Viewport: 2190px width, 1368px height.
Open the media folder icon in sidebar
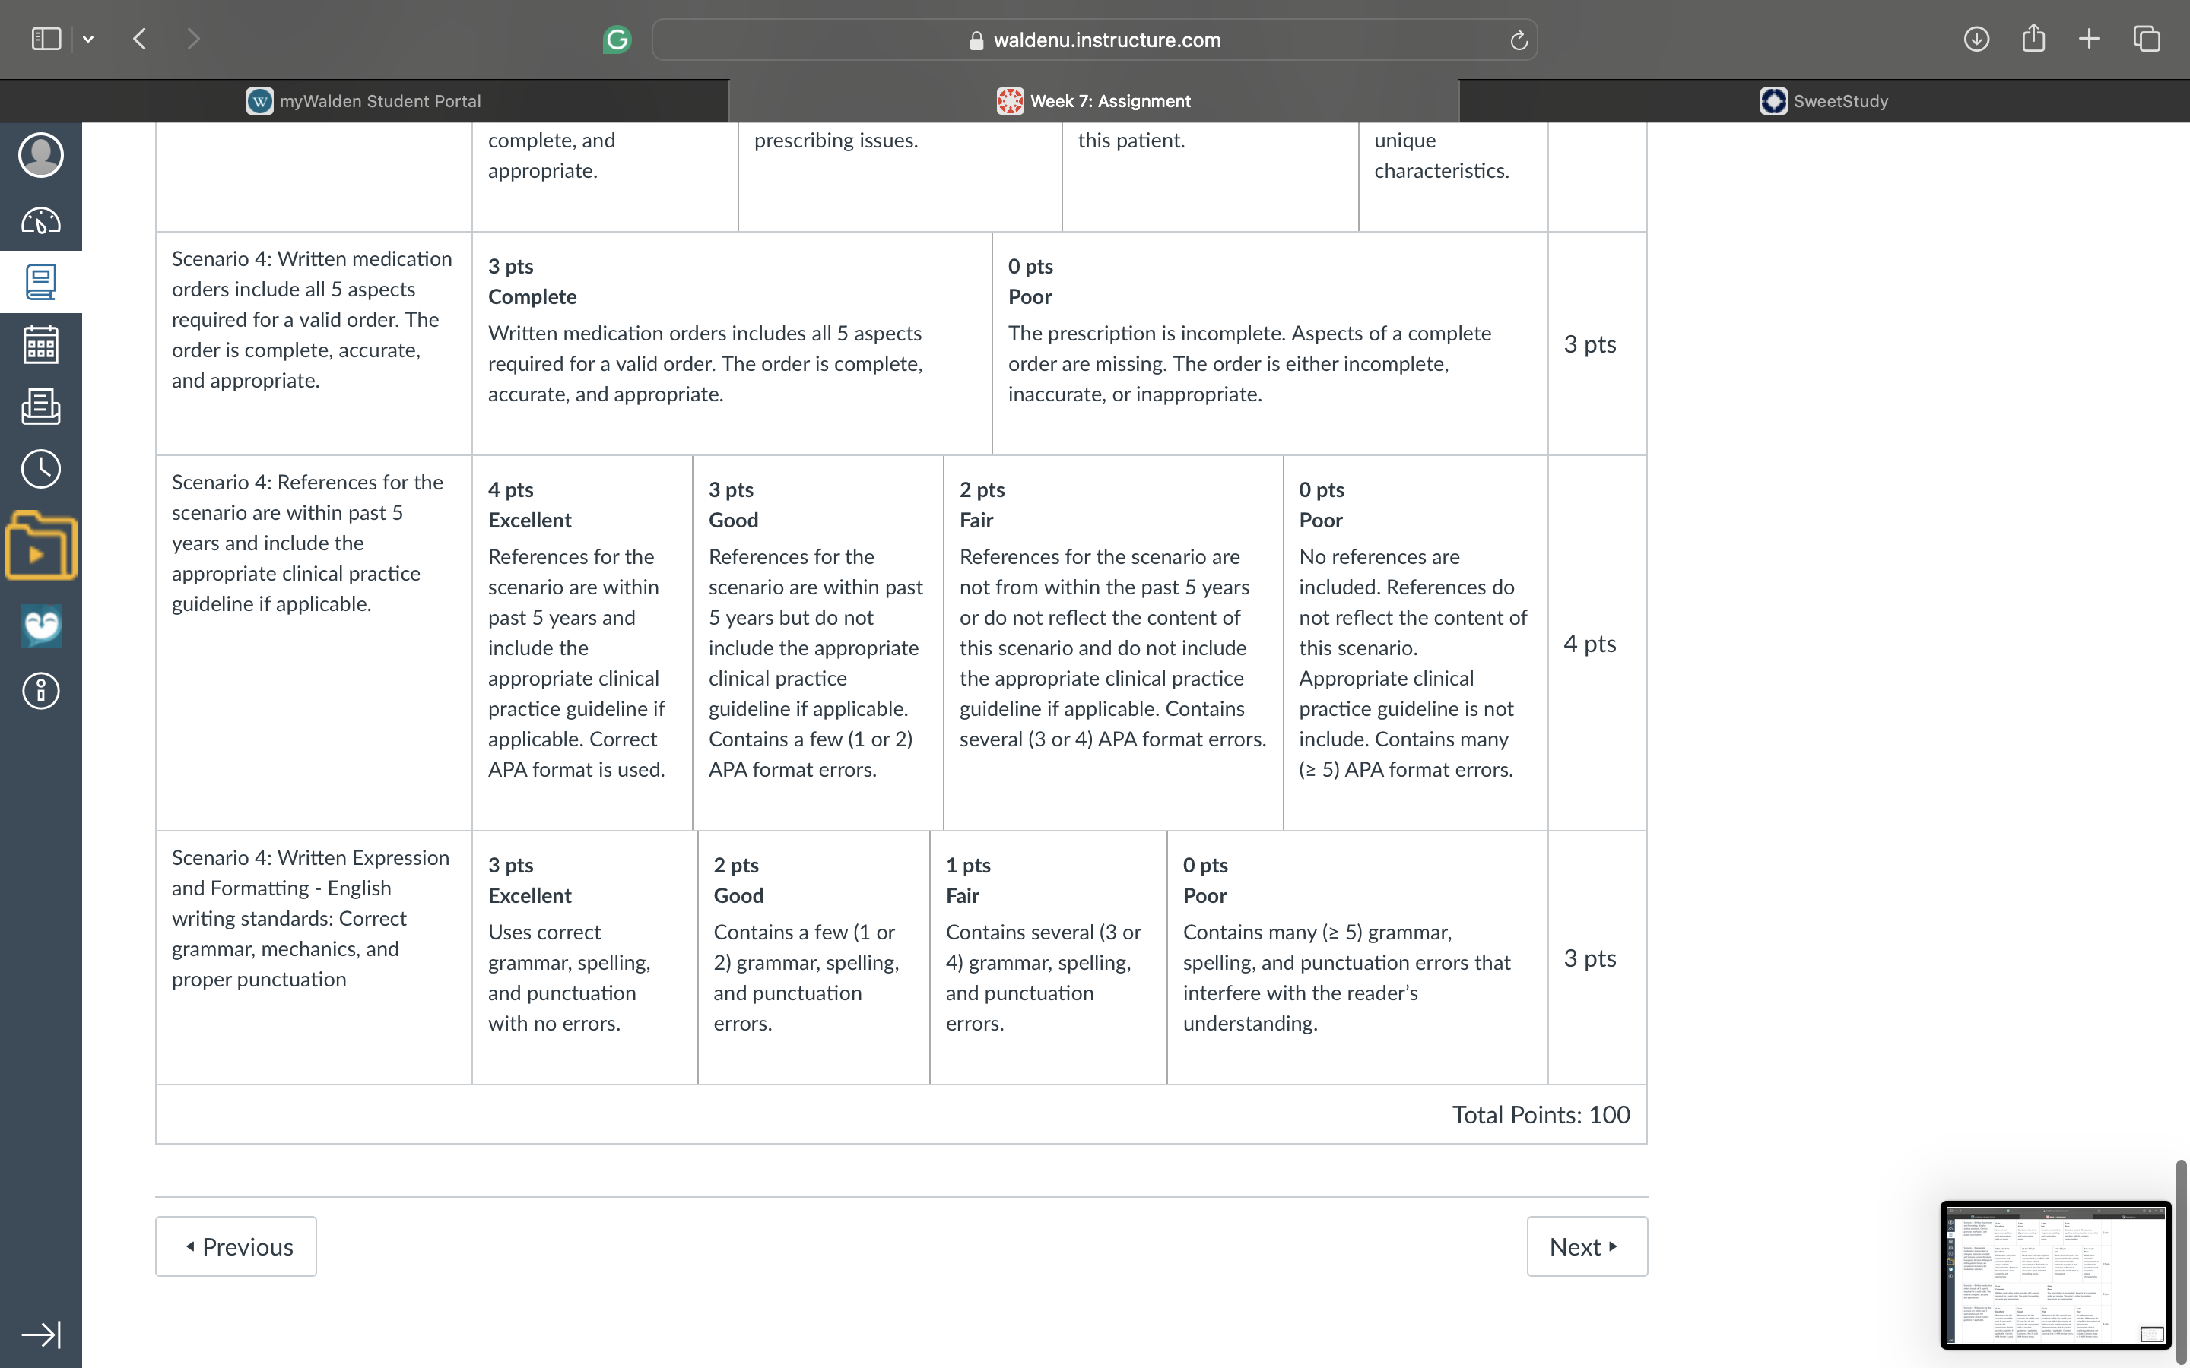pos(41,546)
